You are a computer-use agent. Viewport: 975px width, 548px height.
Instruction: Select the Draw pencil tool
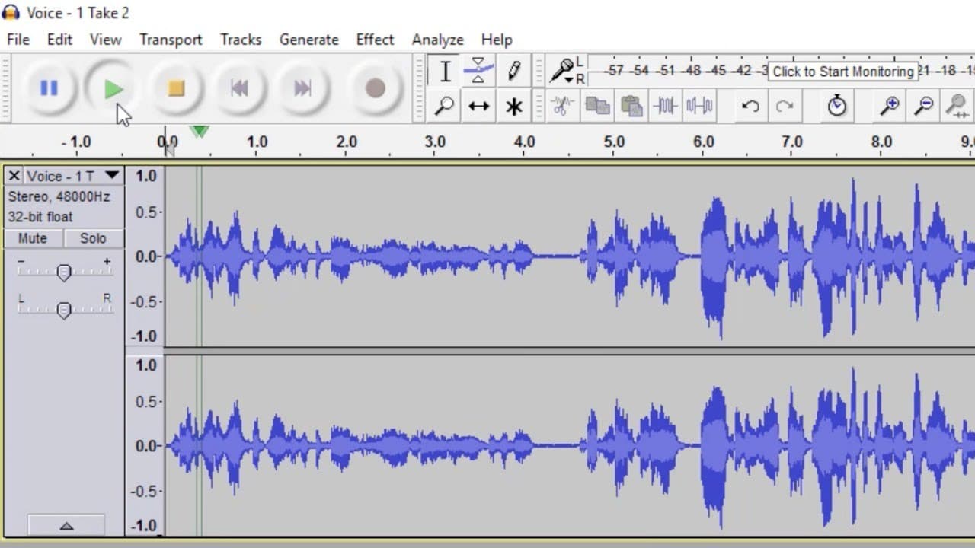(x=513, y=72)
